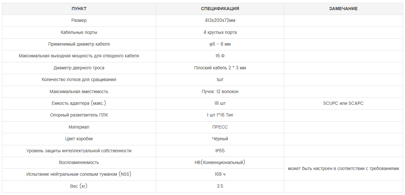Click the Кабельные порты cell
The height and width of the screenshot is (195, 405).
79,32
